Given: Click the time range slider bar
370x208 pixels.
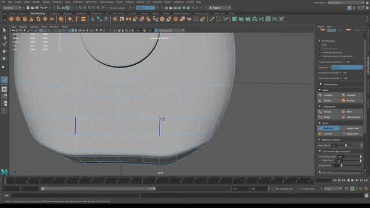Looking at the screenshot, I should 98,189.
